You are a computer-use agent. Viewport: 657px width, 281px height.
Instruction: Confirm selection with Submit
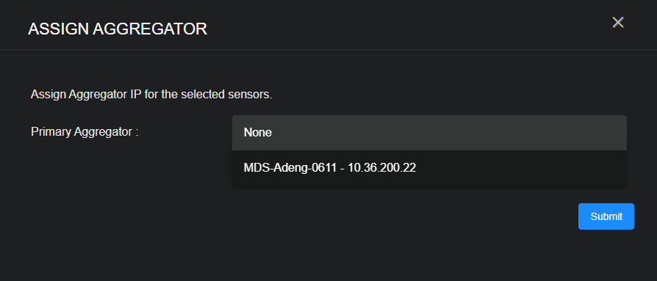pyautogui.click(x=606, y=216)
